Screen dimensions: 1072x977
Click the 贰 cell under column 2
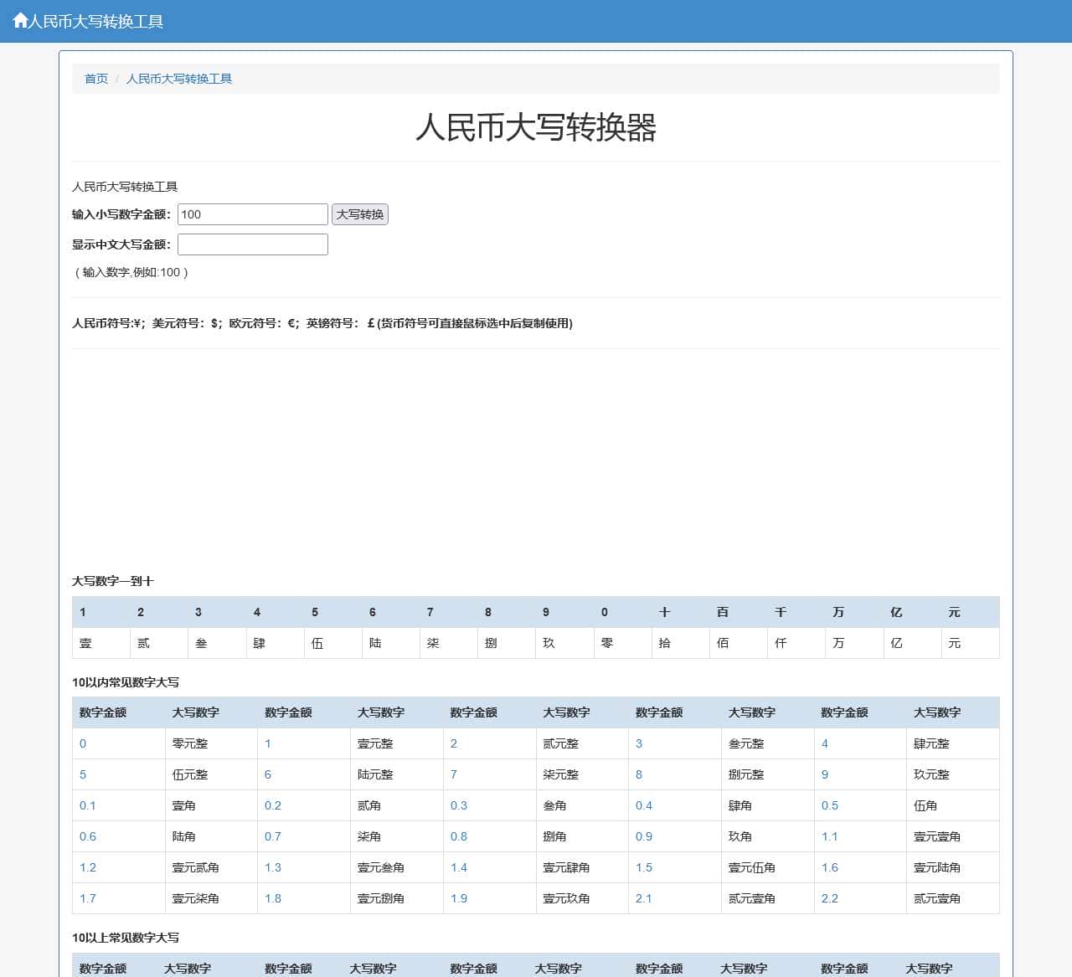[159, 643]
